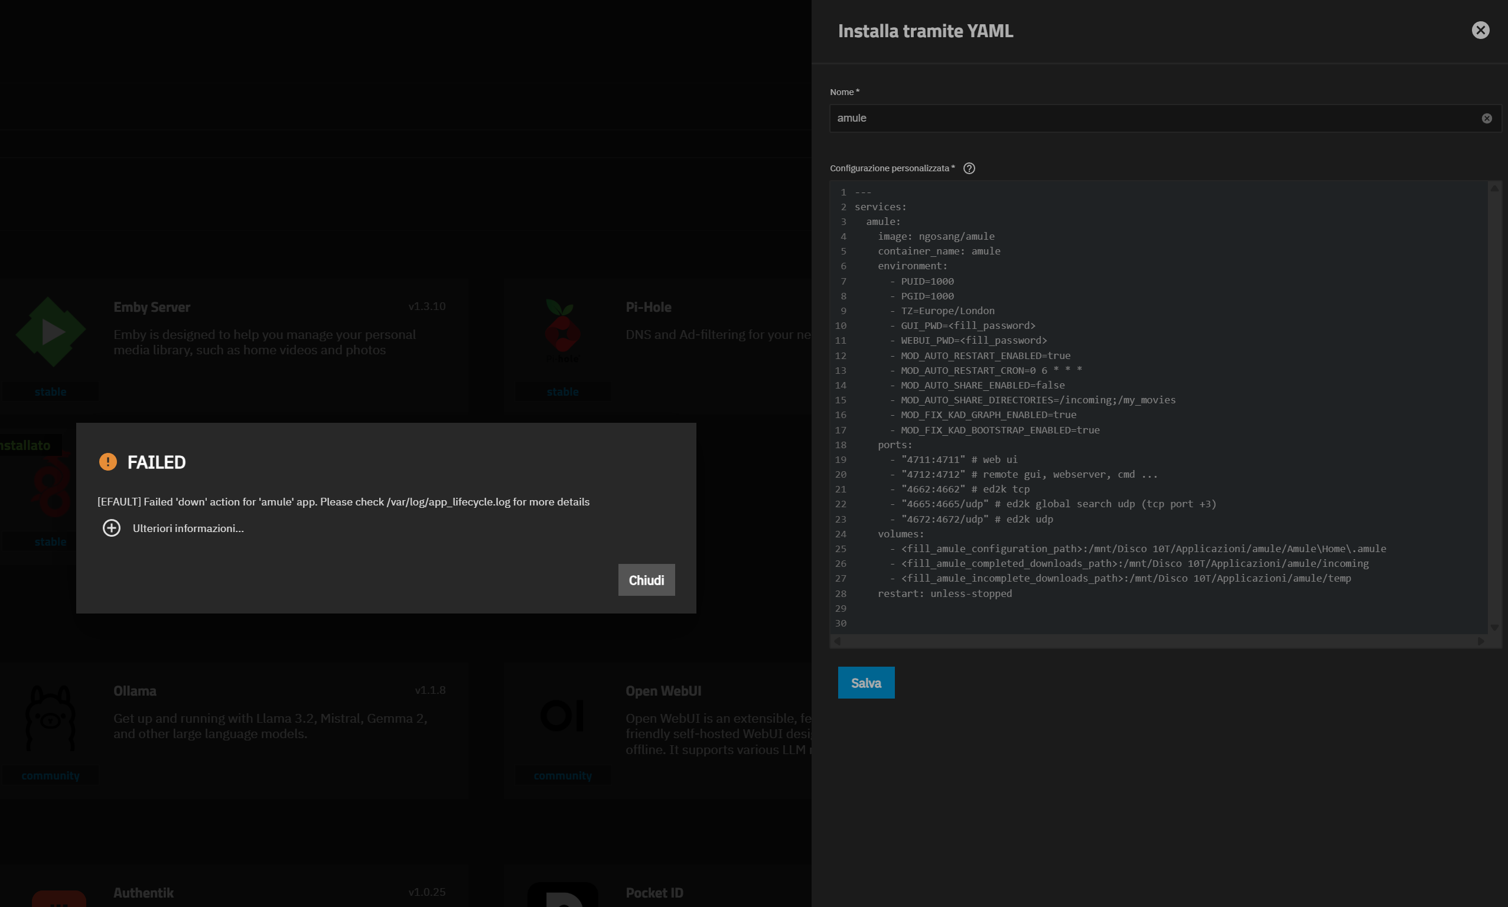Expand Ulteriori informazioni plus icon
This screenshot has height=907, width=1508.
(111, 528)
